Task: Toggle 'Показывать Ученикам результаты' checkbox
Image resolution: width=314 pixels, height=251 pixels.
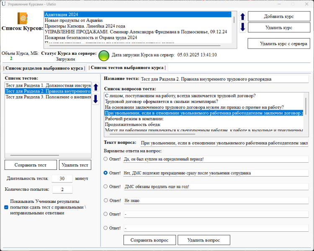Action: click(x=6, y=207)
